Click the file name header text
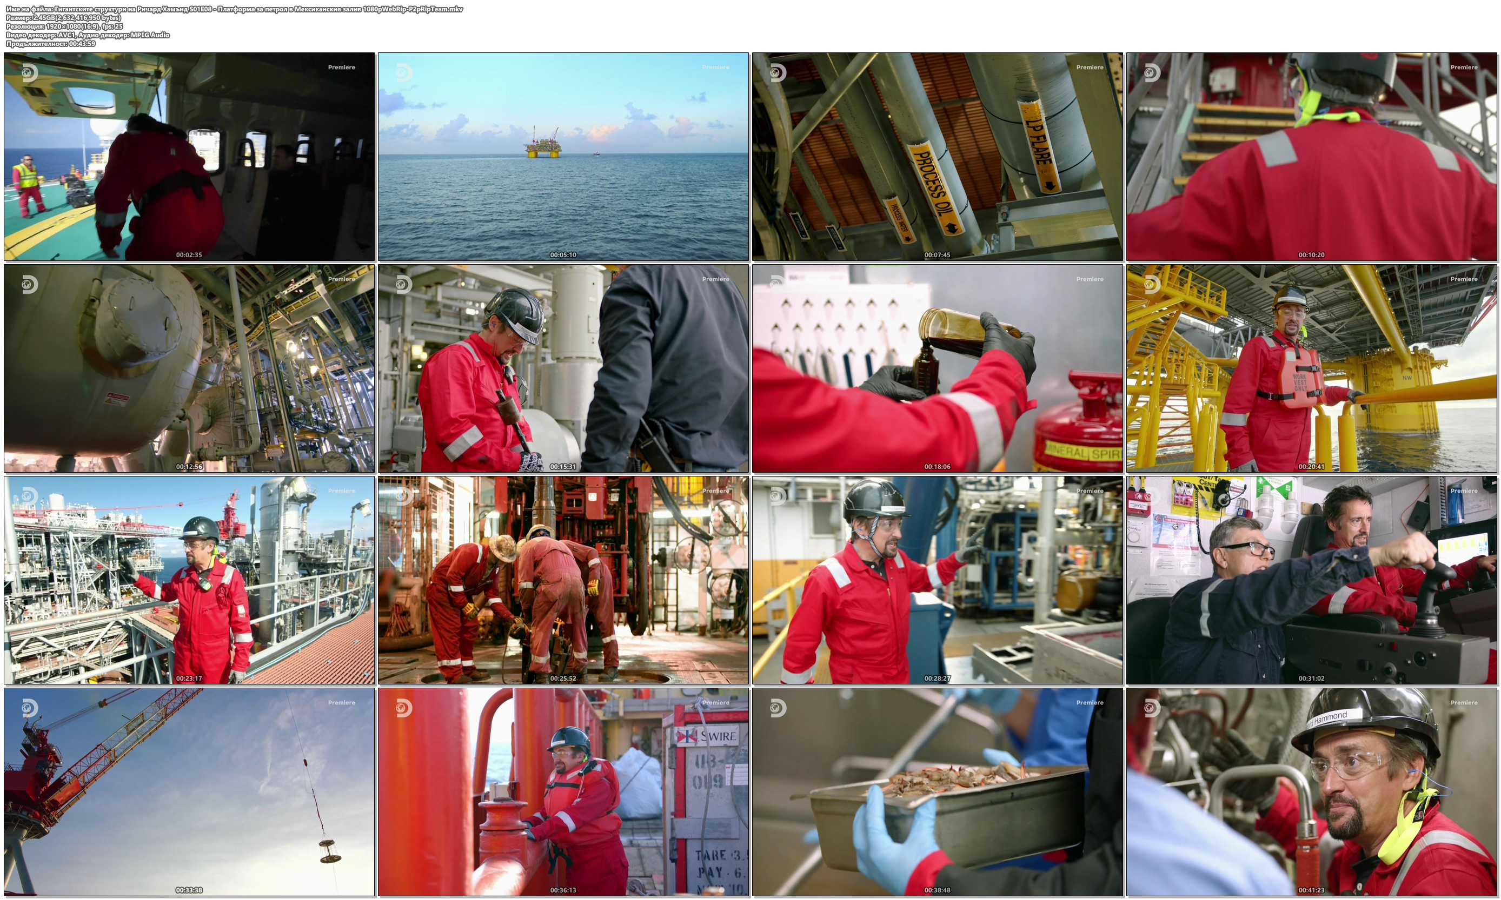 [234, 9]
